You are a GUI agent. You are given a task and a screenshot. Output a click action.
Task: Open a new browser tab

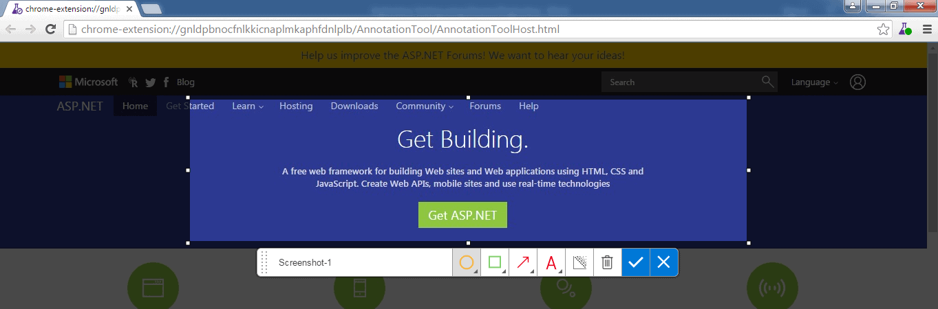[151, 9]
